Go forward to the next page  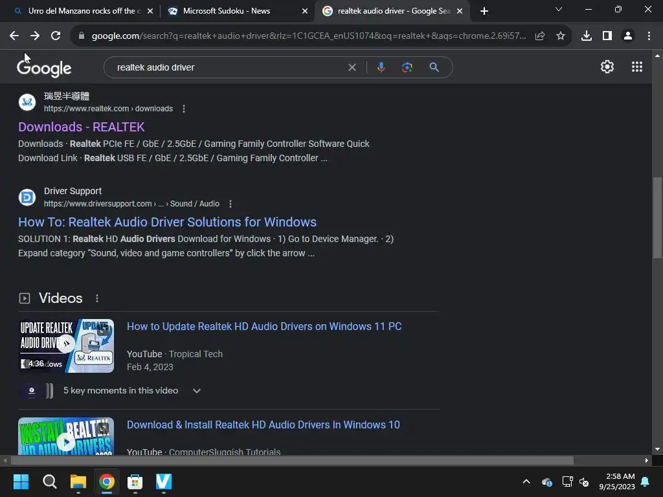35,36
